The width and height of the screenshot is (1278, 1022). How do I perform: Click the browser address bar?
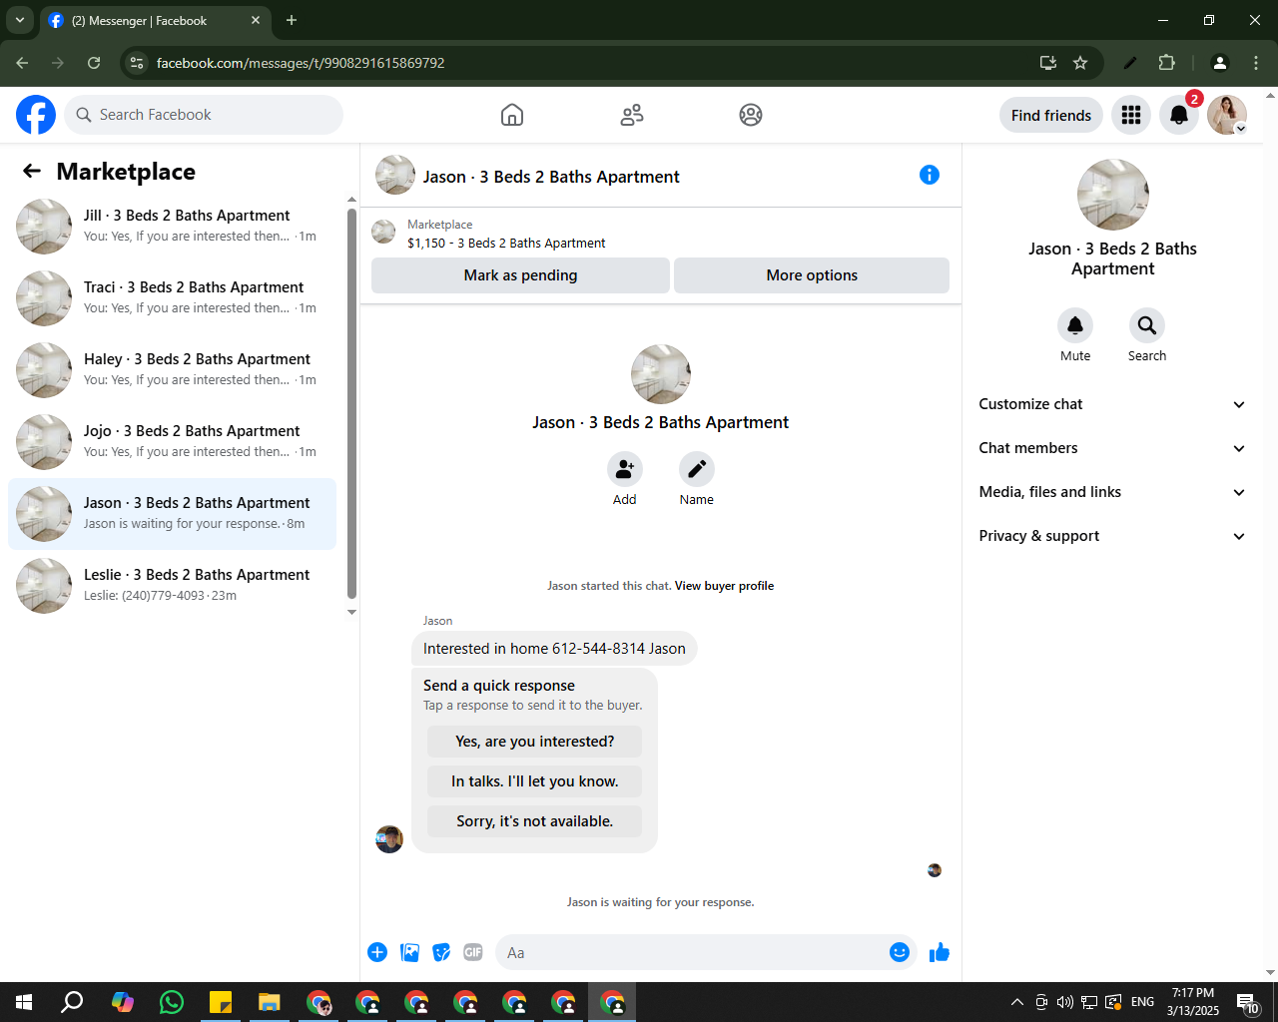point(589,63)
